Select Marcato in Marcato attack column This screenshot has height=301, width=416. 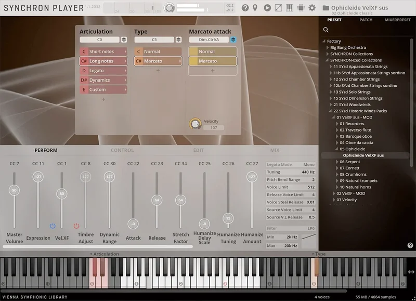coord(213,61)
